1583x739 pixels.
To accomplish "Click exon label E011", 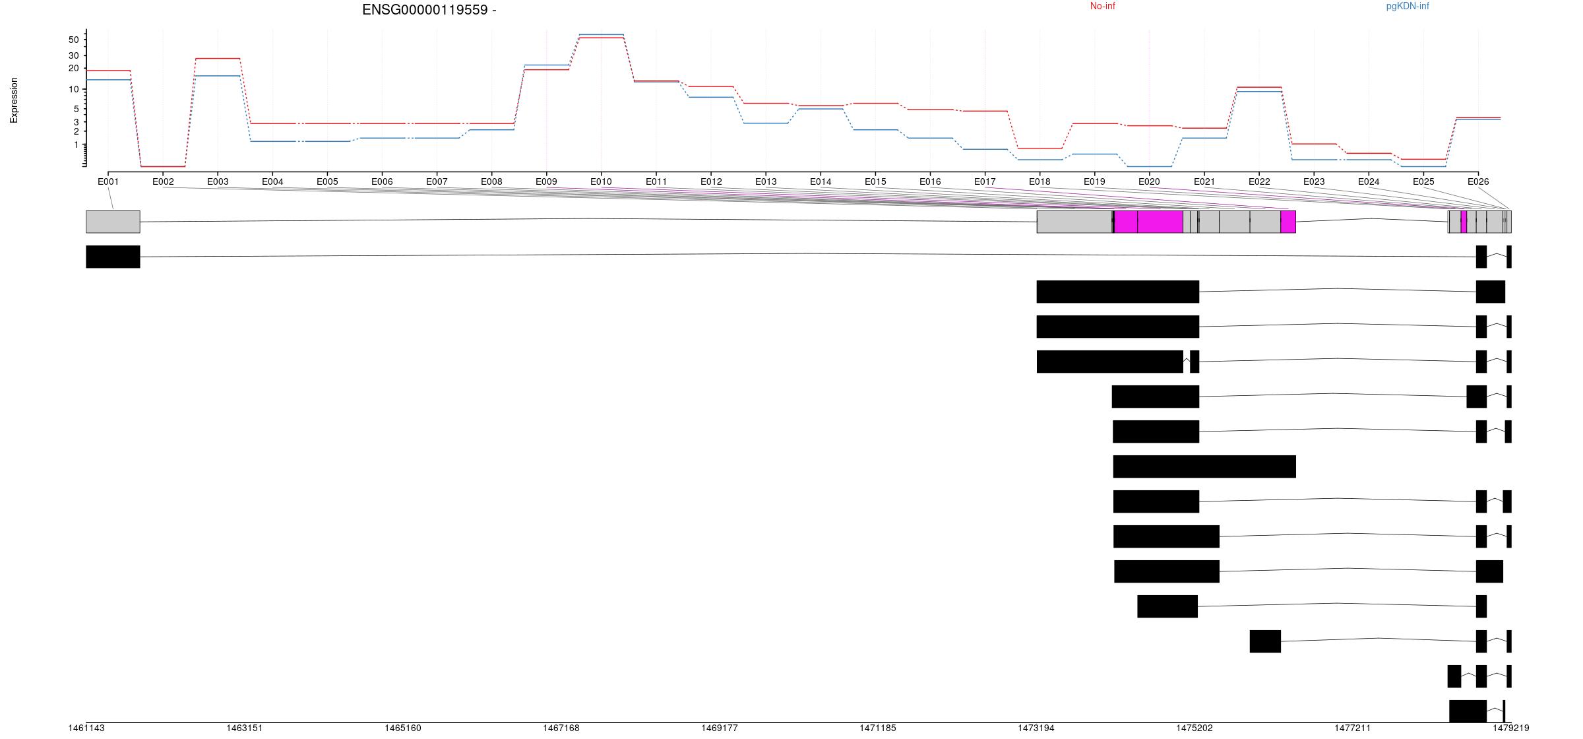I will coord(656,181).
